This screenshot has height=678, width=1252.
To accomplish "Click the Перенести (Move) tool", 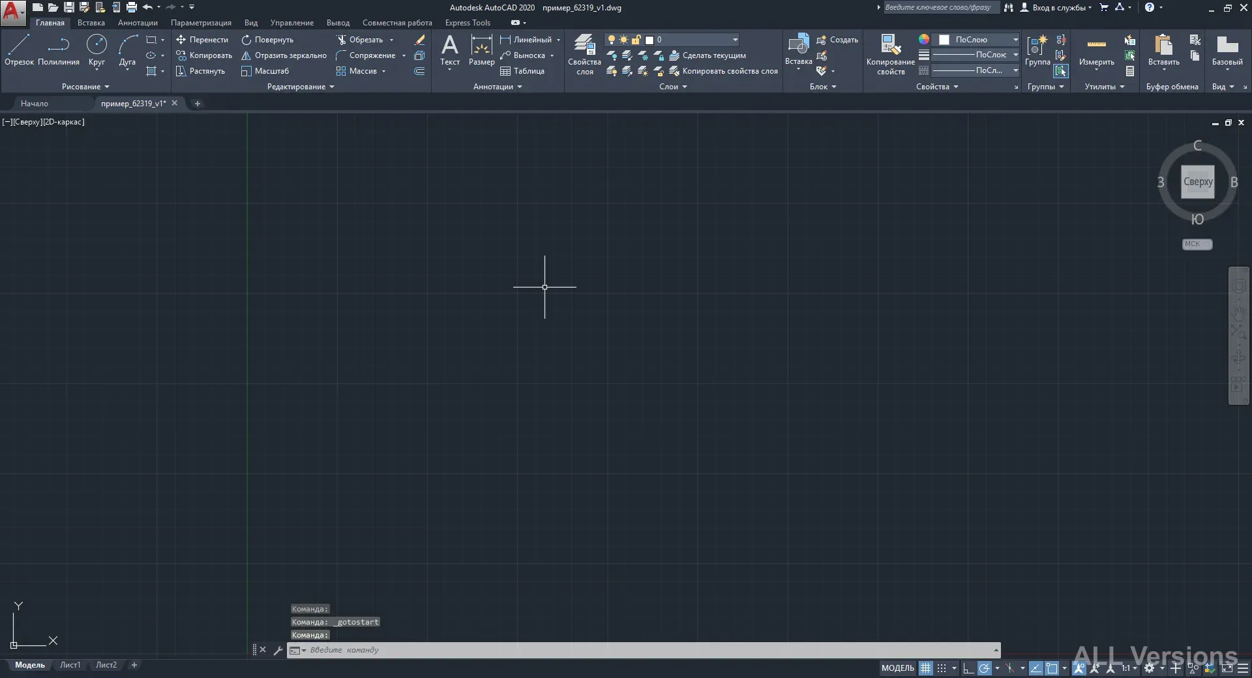I will tap(202, 40).
